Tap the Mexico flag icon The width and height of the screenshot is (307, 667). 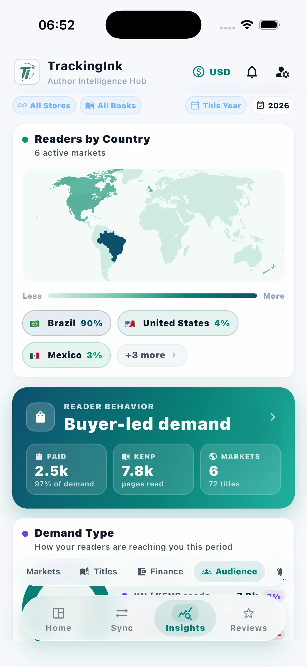point(34,356)
